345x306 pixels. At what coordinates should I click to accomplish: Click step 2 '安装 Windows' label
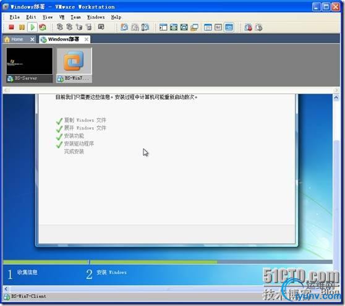pyautogui.click(x=111, y=273)
